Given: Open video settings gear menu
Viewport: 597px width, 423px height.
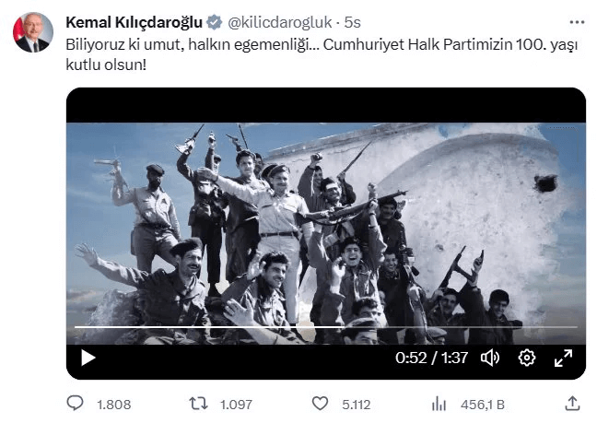Looking at the screenshot, I should pyautogui.click(x=527, y=358).
